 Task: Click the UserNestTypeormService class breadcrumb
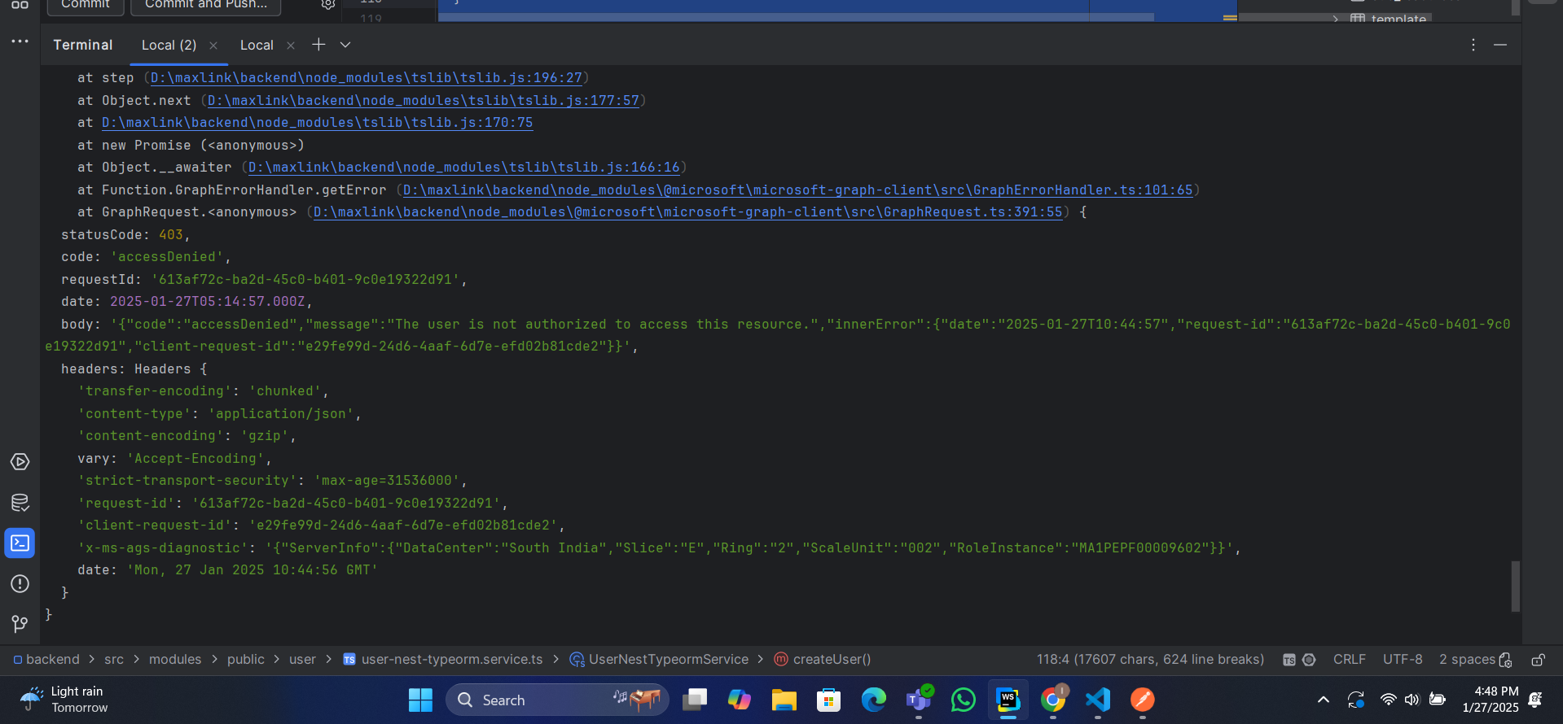tap(659, 660)
